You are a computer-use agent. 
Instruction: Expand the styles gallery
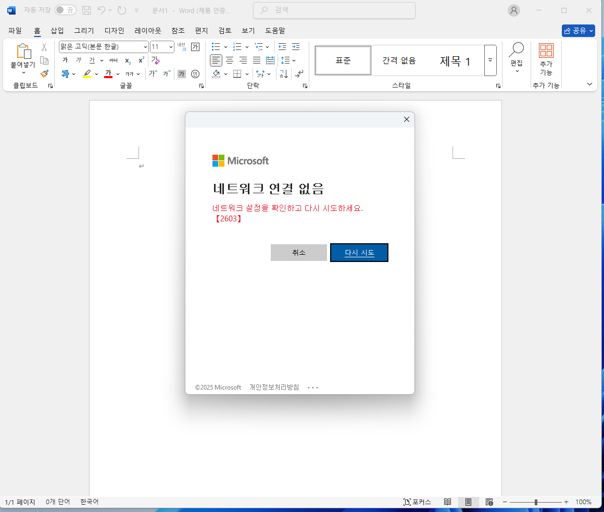tap(490, 60)
